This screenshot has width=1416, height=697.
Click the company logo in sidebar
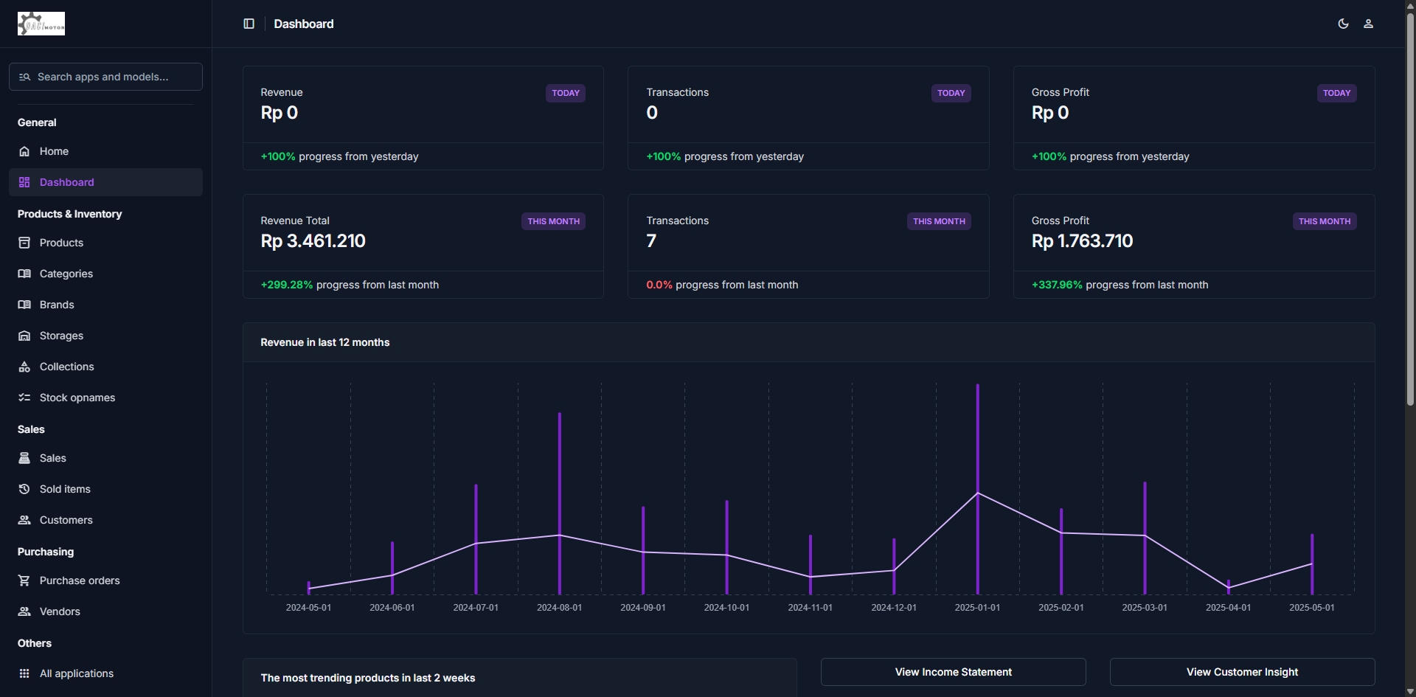(41, 24)
